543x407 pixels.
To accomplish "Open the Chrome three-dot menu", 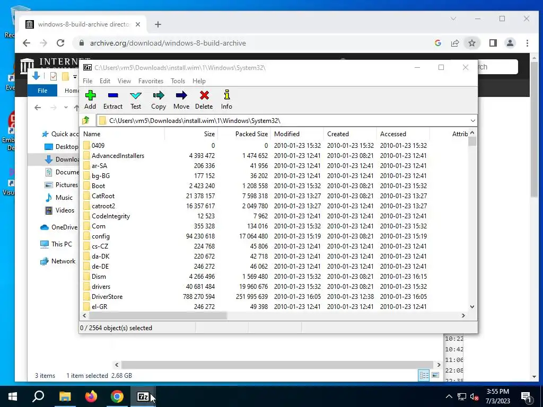I will (528, 43).
